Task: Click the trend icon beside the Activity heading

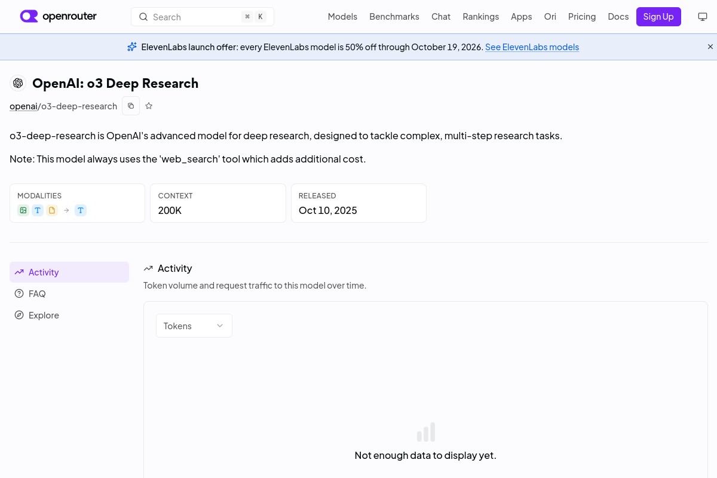Action: 148,268
